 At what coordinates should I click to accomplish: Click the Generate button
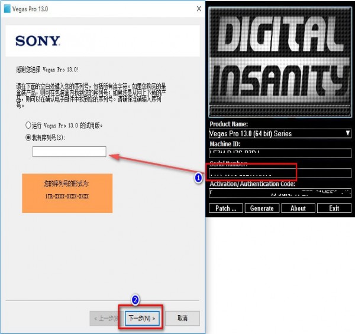click(x=262, y=208)
